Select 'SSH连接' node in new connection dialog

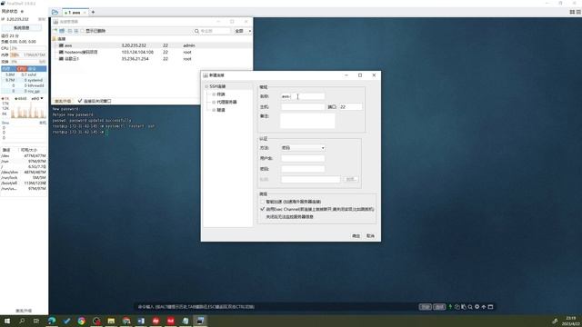point(217,86)
